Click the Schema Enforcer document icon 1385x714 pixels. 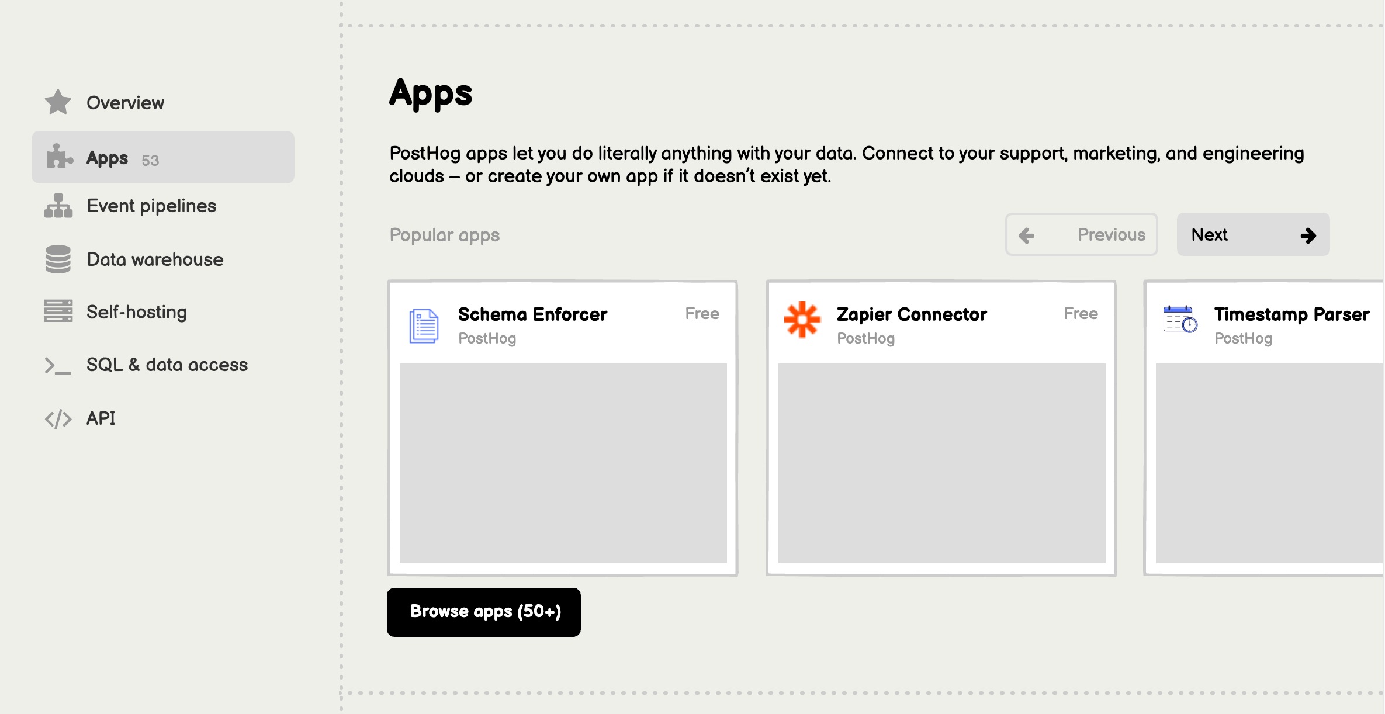(424, 325)
